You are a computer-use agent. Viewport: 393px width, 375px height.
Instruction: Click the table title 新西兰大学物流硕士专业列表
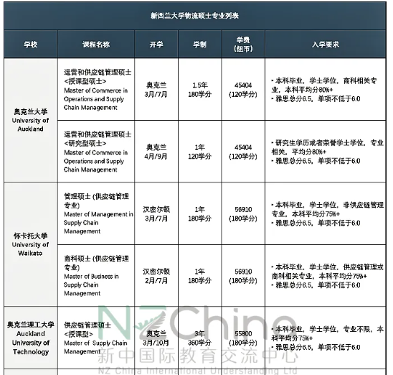[x=194, y=16]
